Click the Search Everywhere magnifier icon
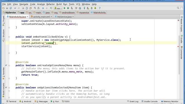 tap(178, 8)
